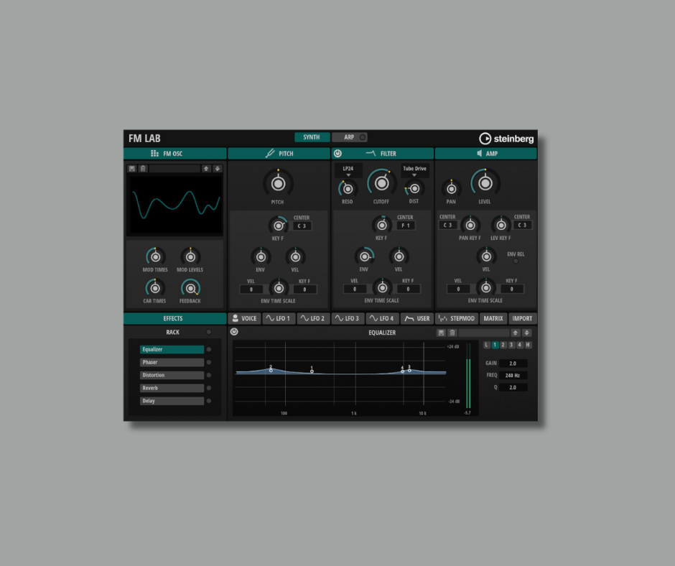Open the LFO 3 tab
The image size is (675, 566).
pos(348,318)
